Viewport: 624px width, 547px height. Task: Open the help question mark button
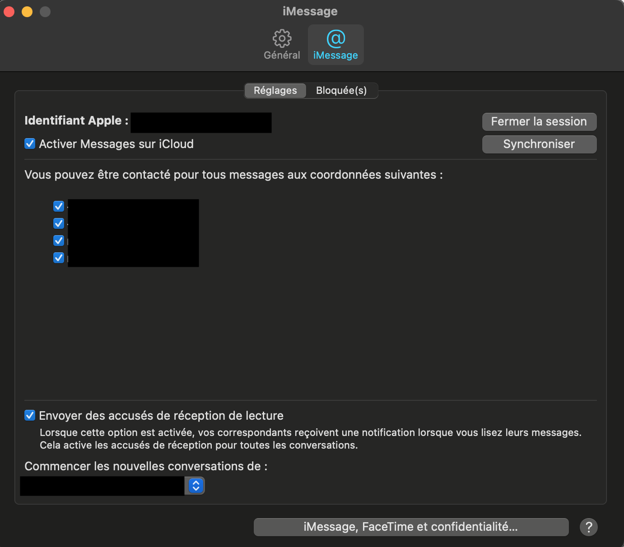[589, 527]
